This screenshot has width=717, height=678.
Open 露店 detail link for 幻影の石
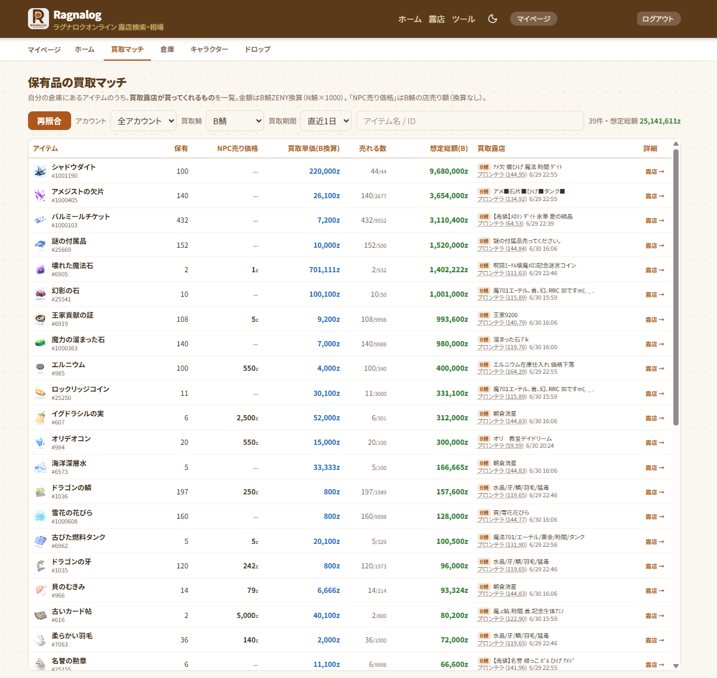tap(655, 294)
